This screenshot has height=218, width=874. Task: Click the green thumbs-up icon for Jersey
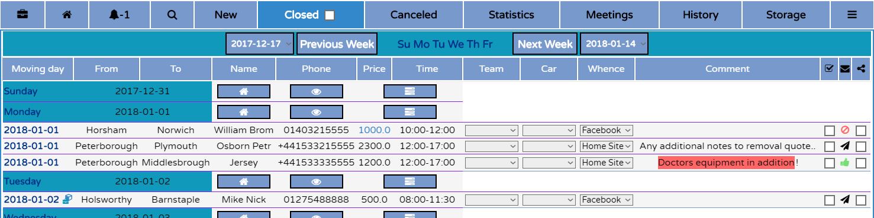pos(845,163)
